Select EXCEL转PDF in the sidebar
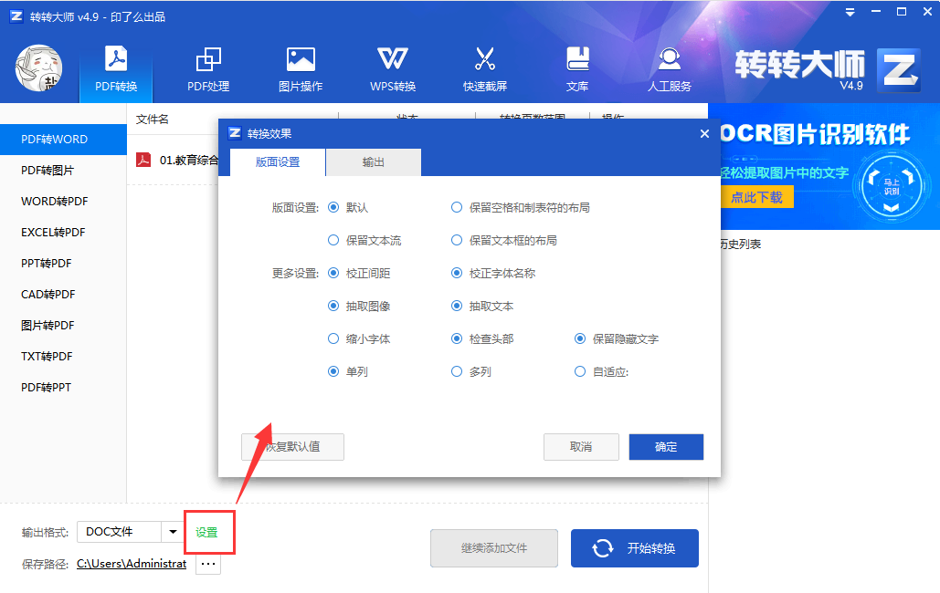 [x=63, y=233]
